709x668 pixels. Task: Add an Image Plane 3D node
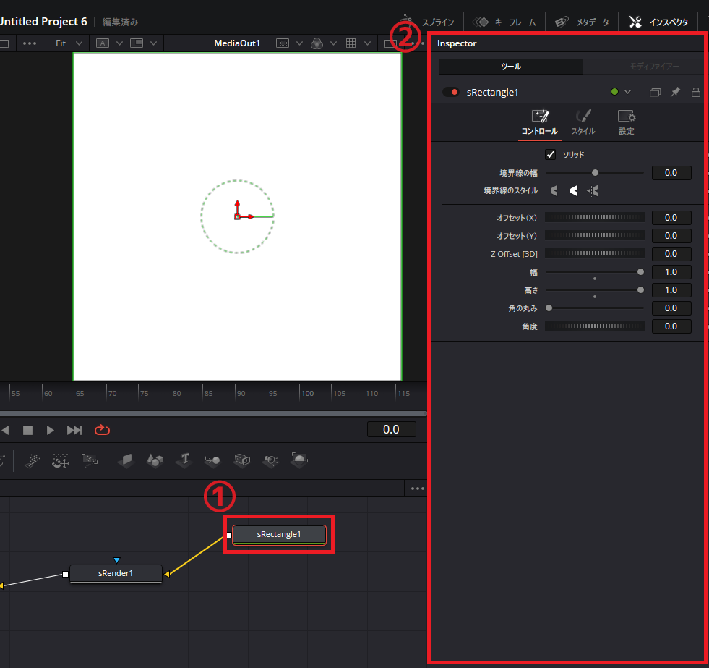point(126,460)
